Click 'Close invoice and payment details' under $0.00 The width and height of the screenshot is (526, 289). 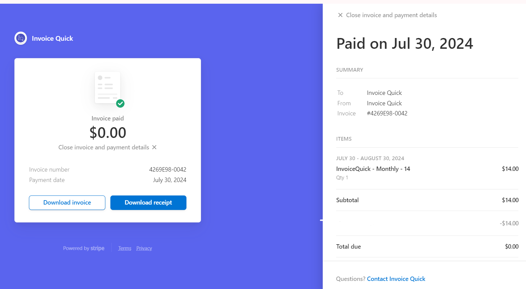[104, 147]
